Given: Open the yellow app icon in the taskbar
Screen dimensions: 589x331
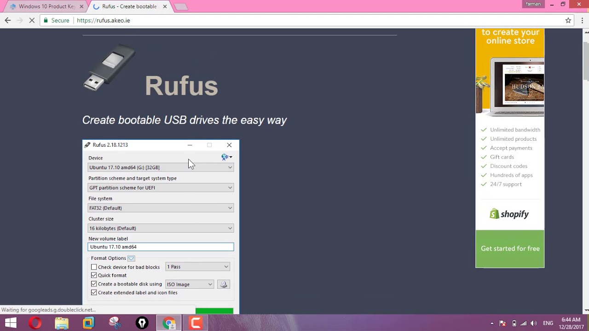Looking at the screenshot, I should tap(88, 323).
